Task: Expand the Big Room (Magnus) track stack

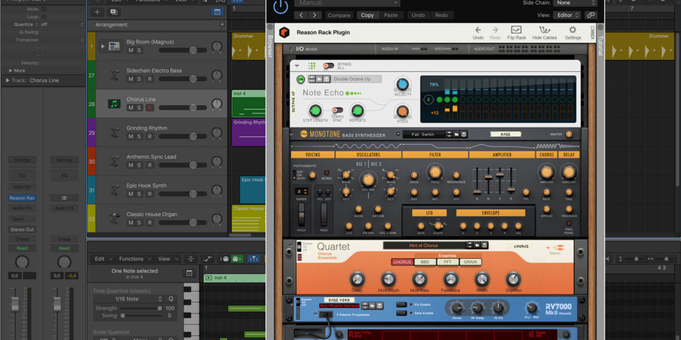Action: tap(102, 47)
